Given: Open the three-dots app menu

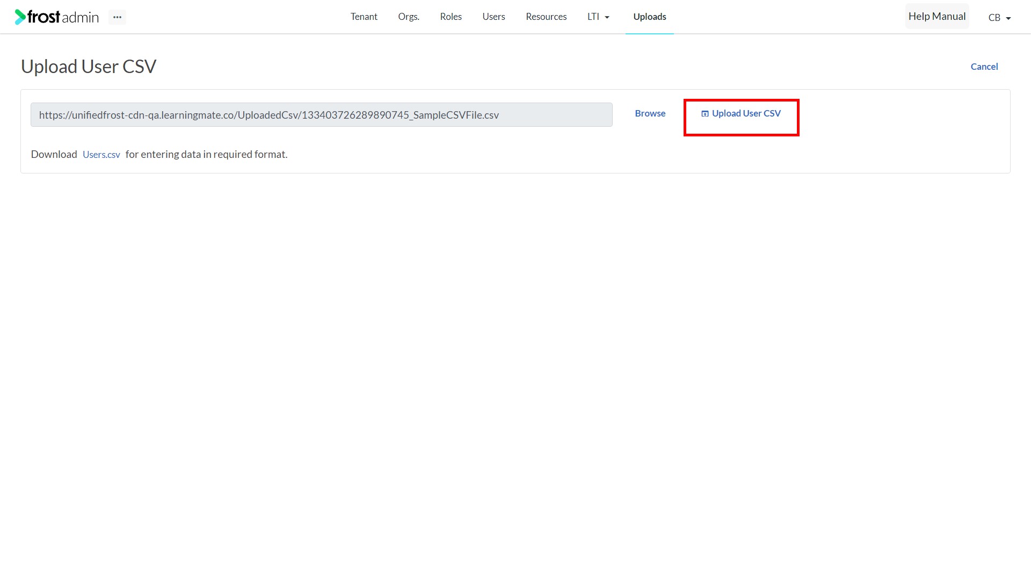Looking at the screenshot, I should click(x=117, y=17).
